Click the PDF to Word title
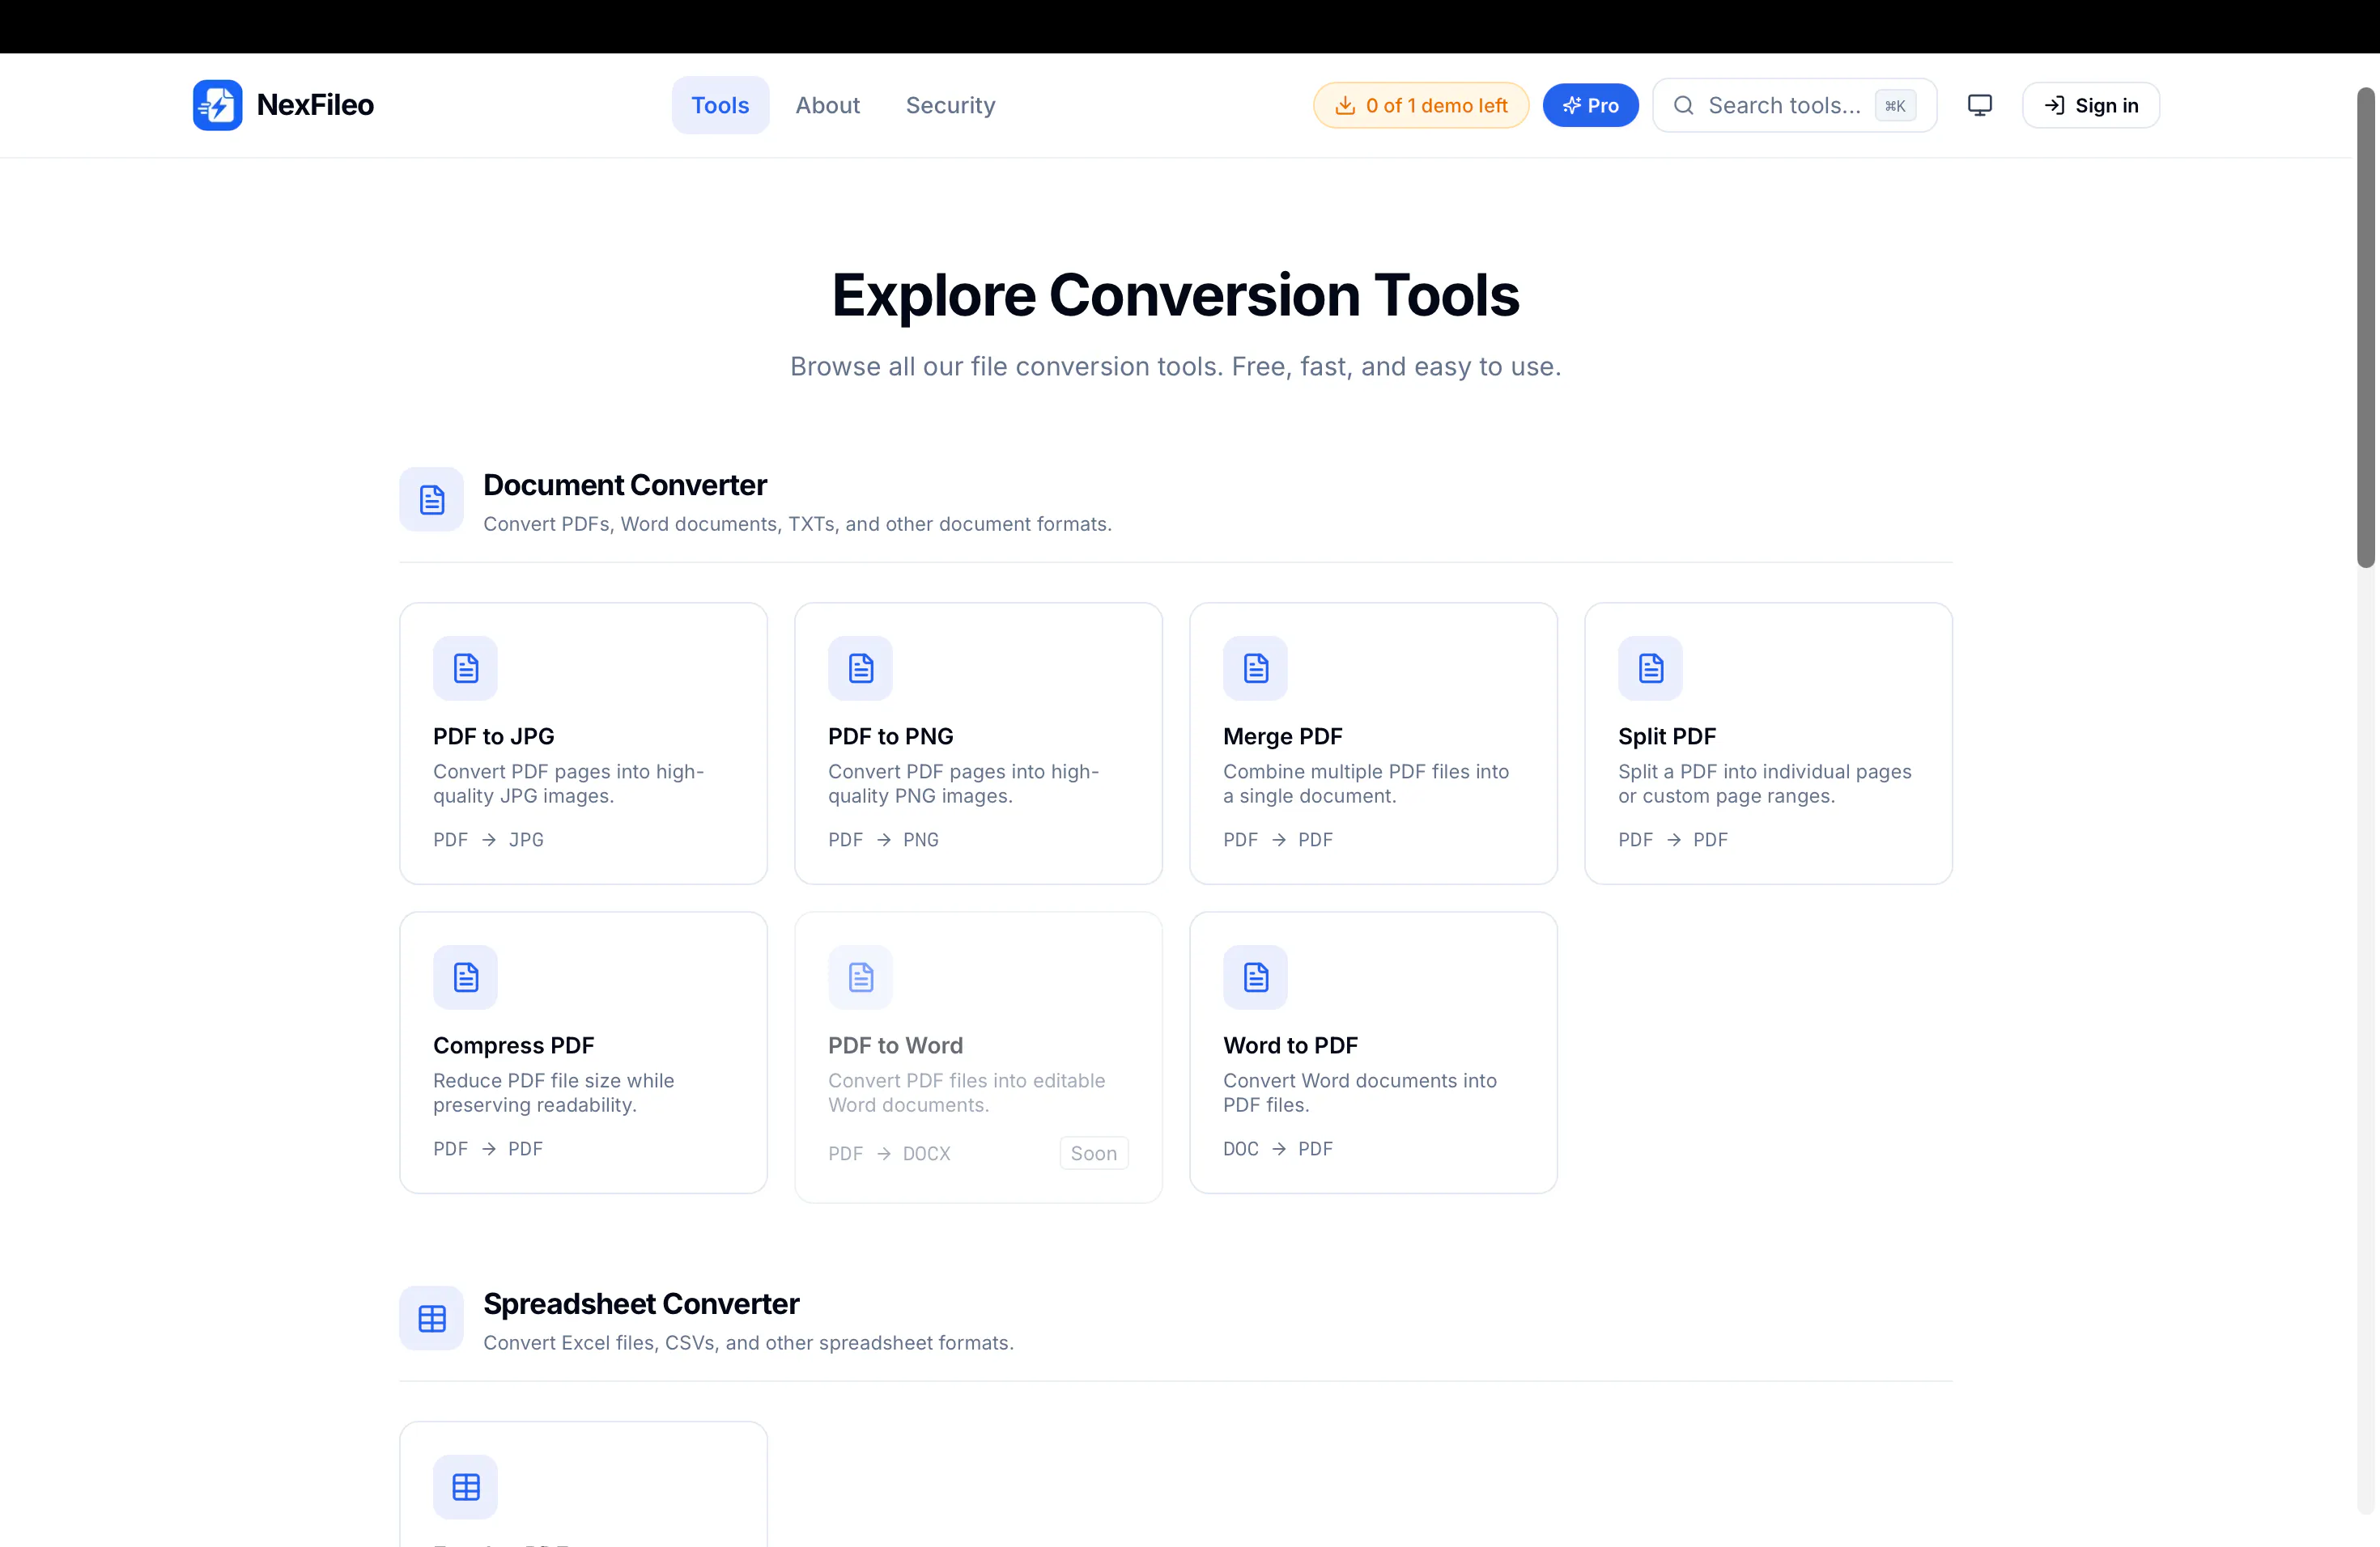This screenshot has width=2380, height=1547. [x=895, y=1045]
